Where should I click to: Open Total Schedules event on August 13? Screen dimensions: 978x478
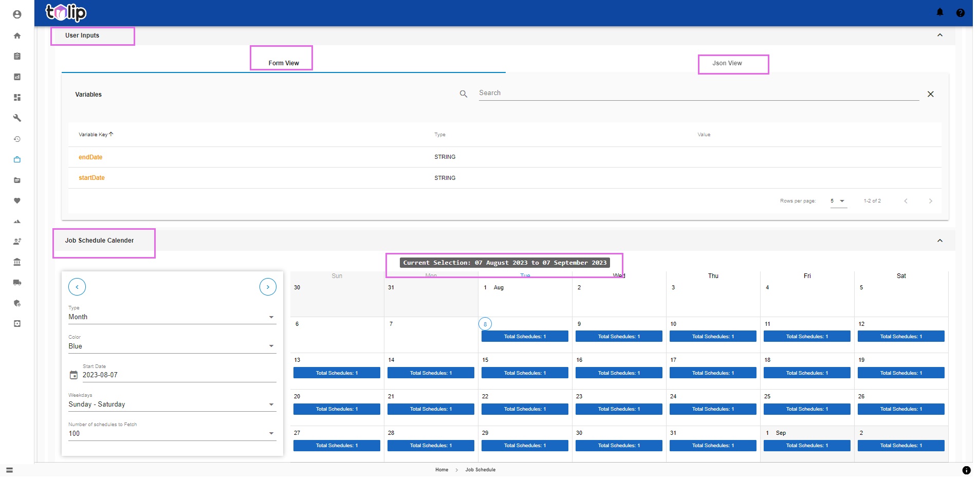pos(337,373)
